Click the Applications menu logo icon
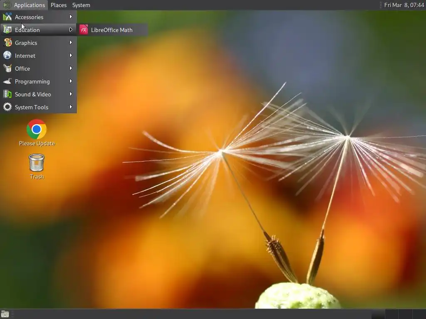The image size is (426, 319). click(7, 5)
